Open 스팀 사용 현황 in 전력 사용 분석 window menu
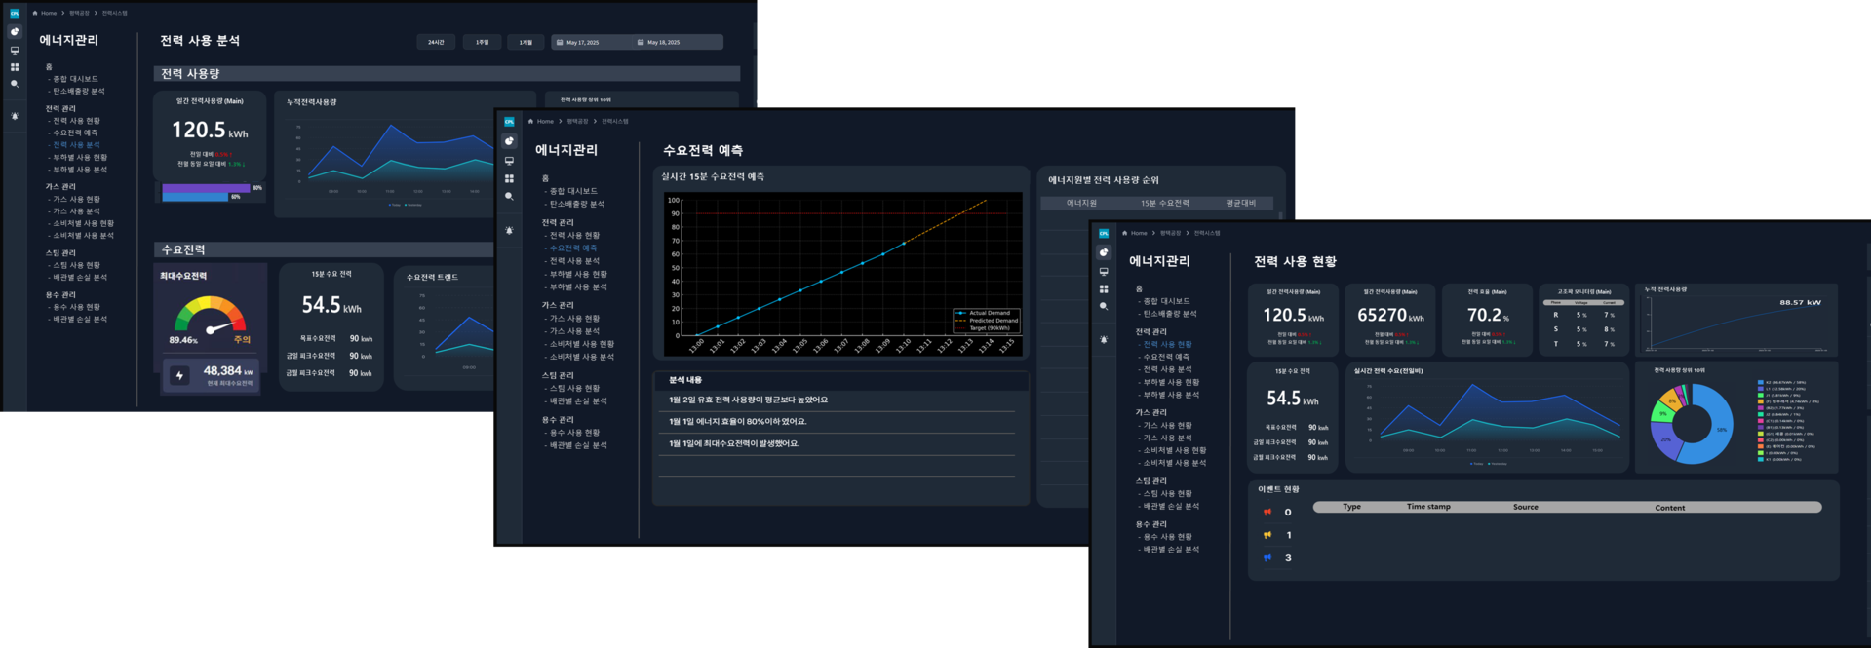The image size is (1871, 648). point(76,265)
